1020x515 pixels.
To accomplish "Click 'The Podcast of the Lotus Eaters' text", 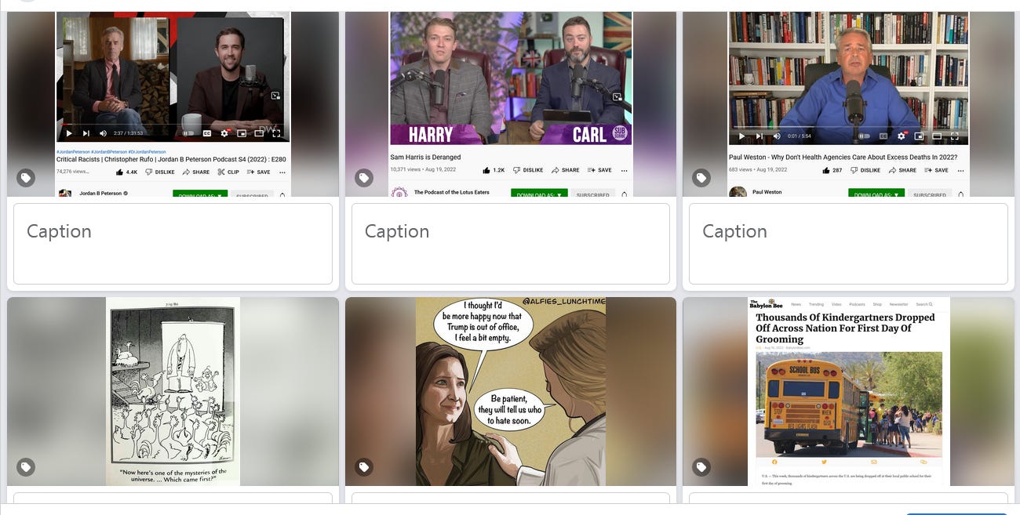I will [450, 192].
